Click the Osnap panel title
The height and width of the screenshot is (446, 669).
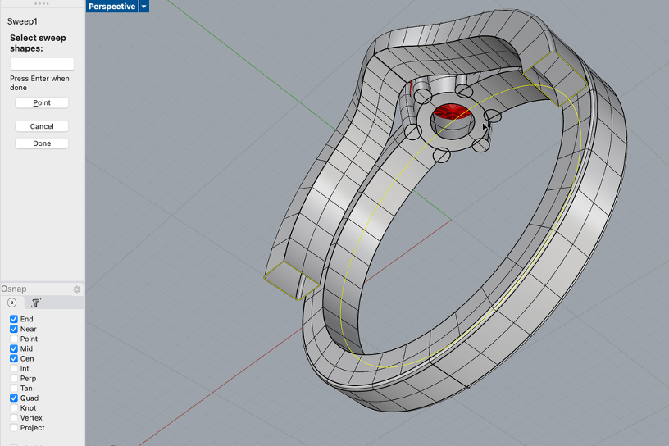tap(14, 289)
